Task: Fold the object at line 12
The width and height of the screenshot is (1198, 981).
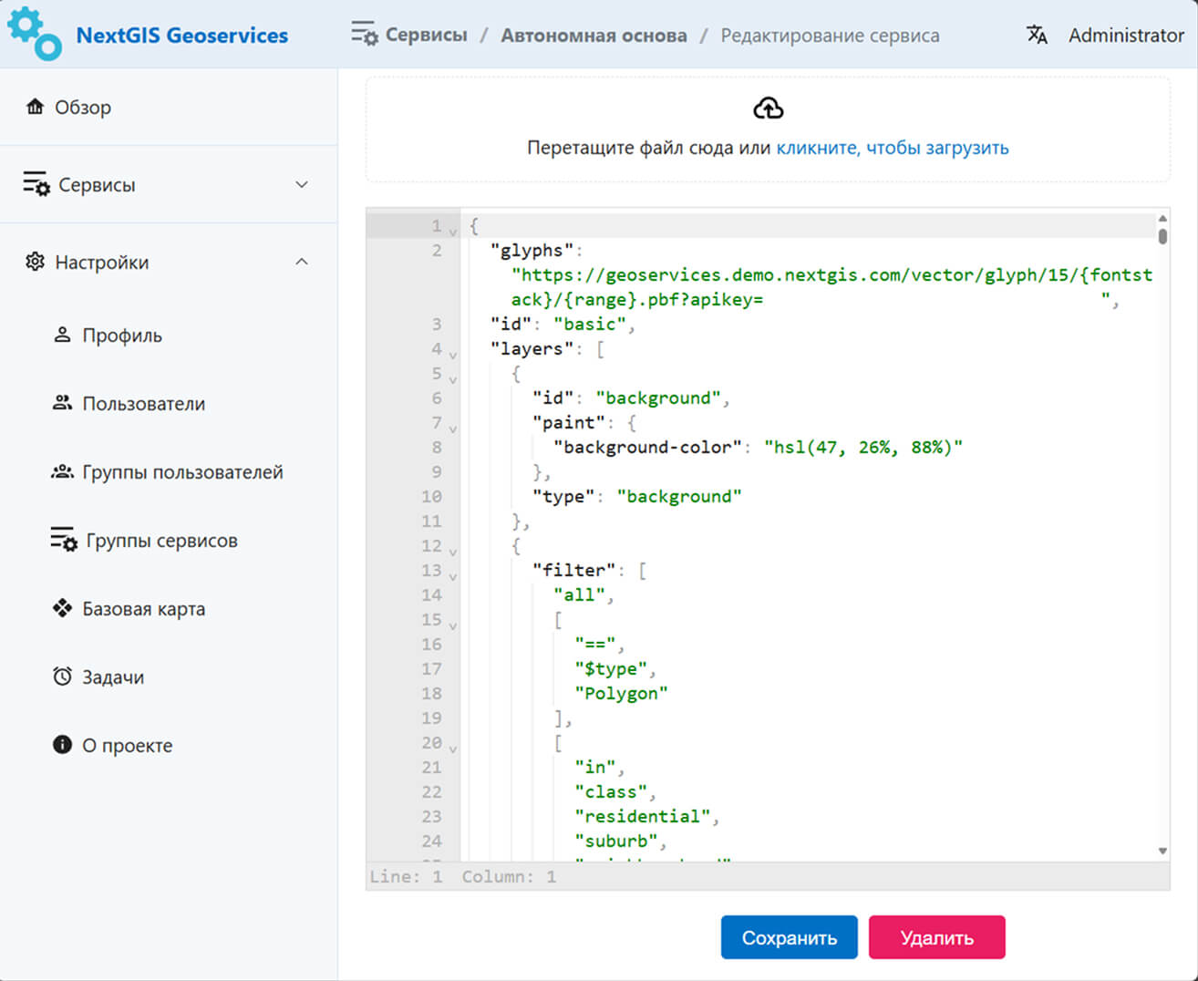Action: [453, 552]
